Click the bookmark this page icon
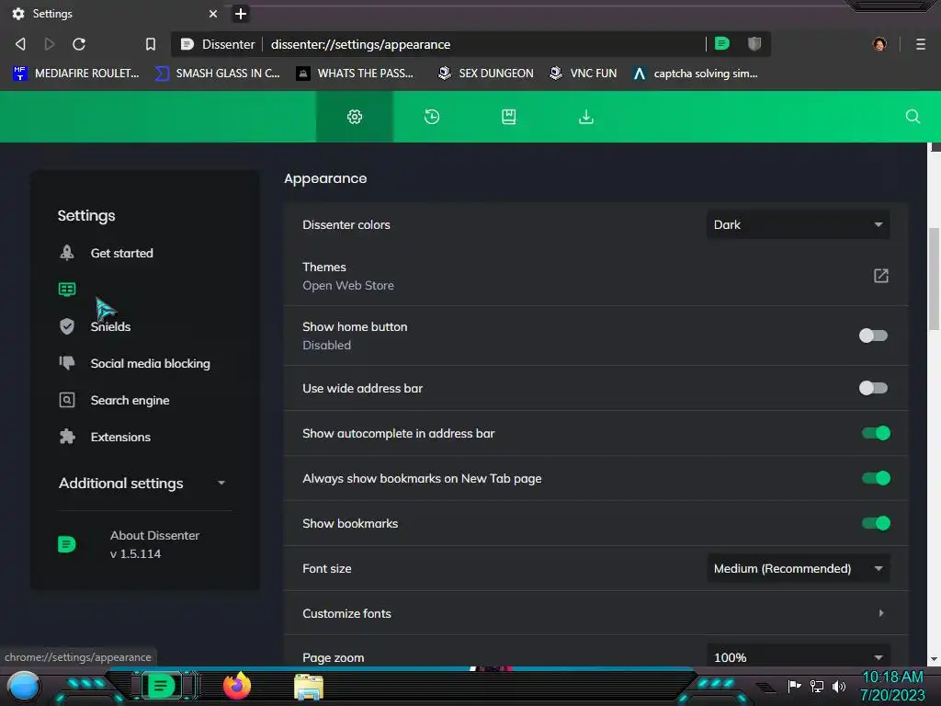 (x=151, y=44)
